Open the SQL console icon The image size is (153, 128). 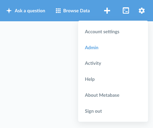(x=126, y=11)
